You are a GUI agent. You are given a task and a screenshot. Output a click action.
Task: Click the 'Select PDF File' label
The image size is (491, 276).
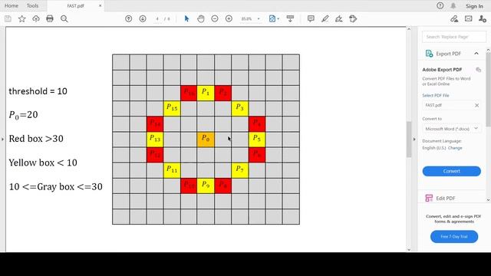click(x=436, y=95)
